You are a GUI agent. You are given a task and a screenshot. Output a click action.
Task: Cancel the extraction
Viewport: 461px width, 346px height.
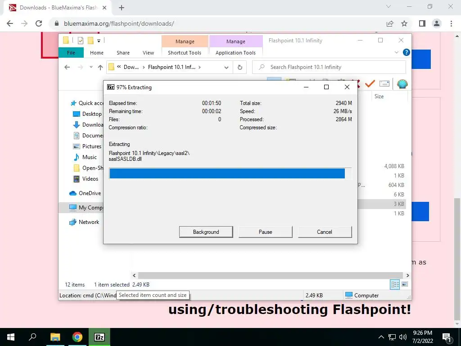325,232
